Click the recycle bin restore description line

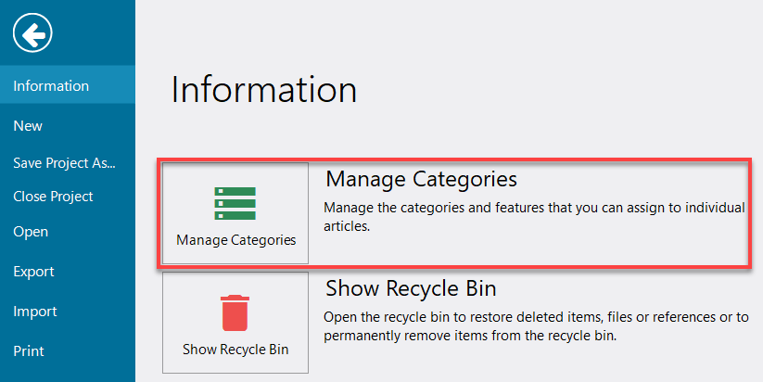point(536,317)
